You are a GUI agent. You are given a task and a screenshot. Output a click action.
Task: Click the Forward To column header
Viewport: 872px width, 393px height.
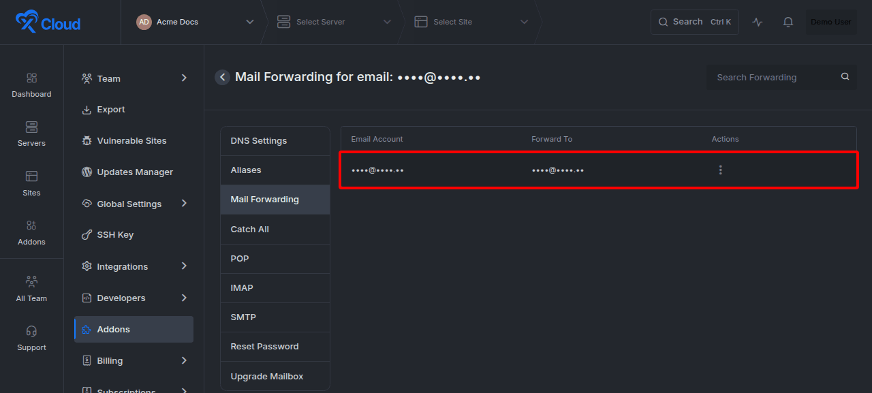pyautogui.click(x=552, y=139)
